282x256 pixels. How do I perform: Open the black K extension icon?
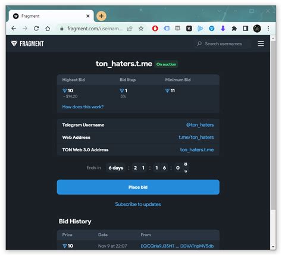[x=189, y=29]
